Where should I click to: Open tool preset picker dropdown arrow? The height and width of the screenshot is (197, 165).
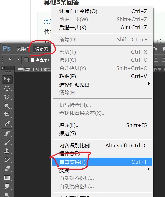pyautogui.click(x=18, y=60)
